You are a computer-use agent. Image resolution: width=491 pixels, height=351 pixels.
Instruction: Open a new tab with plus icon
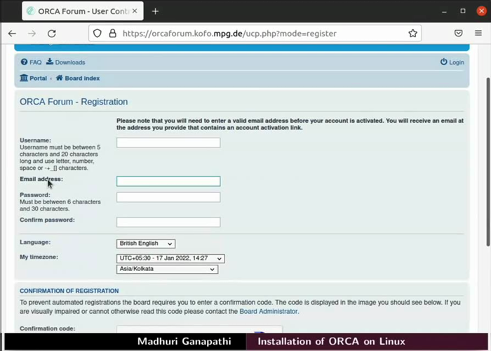[x=155, y=11]
